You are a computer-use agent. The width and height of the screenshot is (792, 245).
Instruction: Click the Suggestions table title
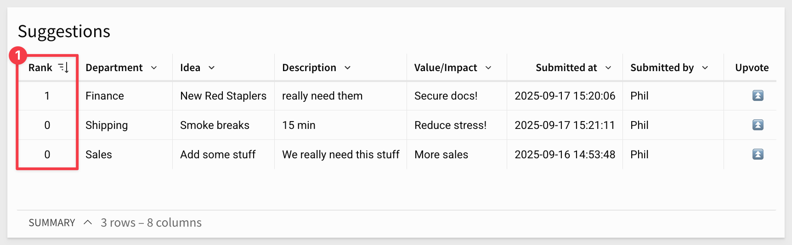pos(64,31)
